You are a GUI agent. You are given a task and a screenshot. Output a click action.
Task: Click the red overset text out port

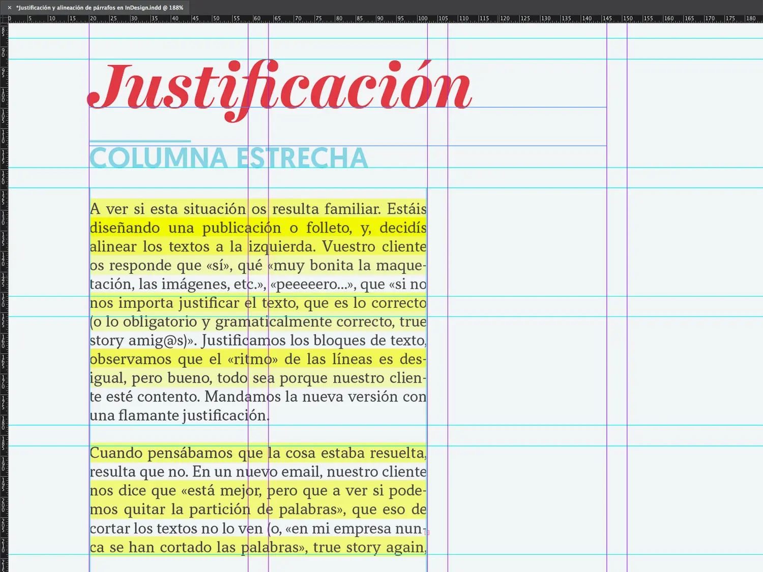point(427,532)
